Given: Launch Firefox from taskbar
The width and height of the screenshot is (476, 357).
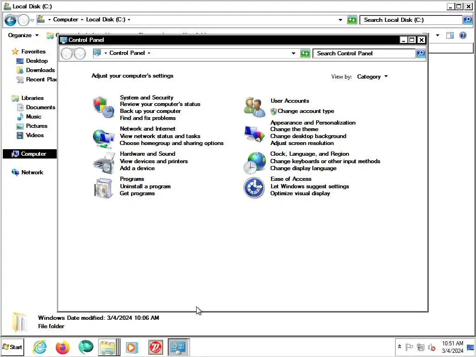Looking at the screenshot, I should [63, 347].
